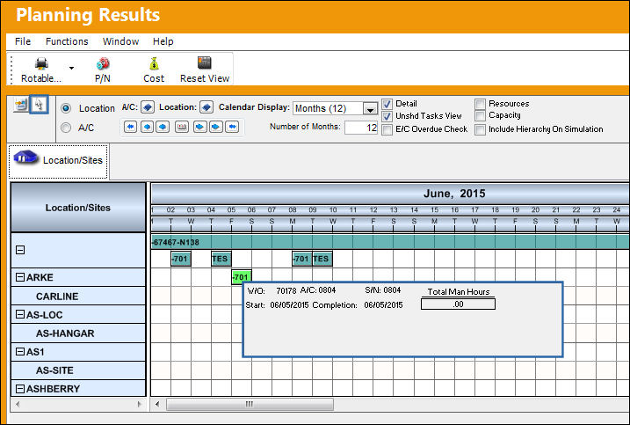This screenshot has height=425, width=630.
Task: Check the Capacity checkbox
Action: tap(480, 116)
